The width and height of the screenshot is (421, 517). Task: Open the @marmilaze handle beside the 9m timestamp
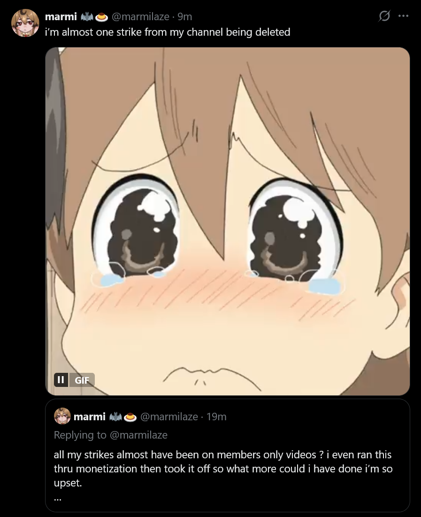click(140, 16)
